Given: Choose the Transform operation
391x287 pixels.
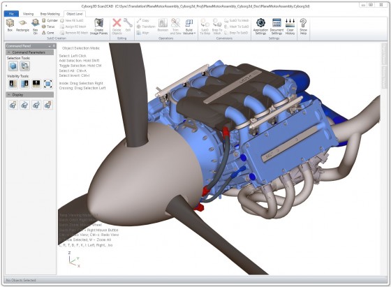Looking at the screenshot, I should (146, 27).
